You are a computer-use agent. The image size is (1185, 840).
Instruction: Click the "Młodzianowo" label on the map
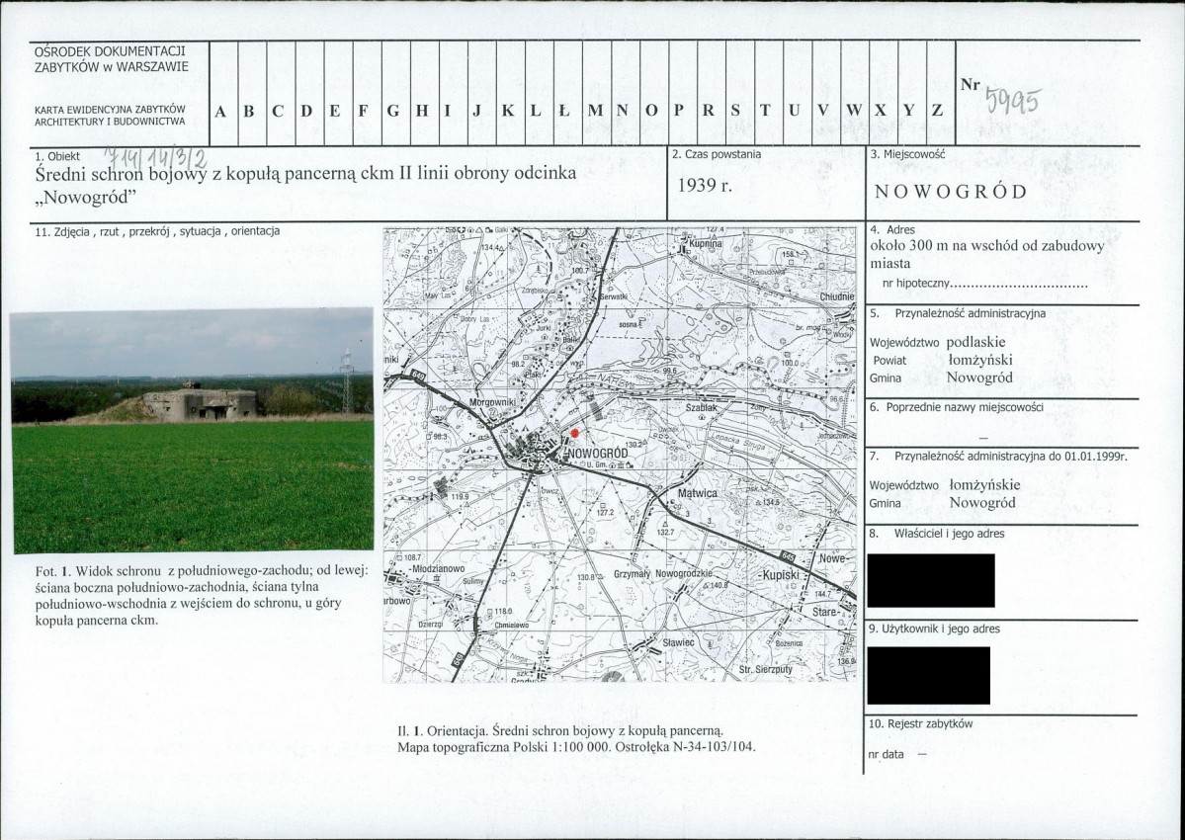pos(438,569)
